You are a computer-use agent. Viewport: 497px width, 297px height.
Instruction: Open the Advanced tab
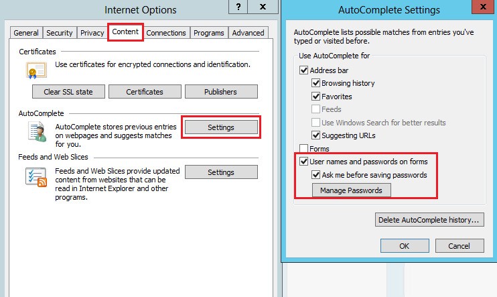pos(248,33)
